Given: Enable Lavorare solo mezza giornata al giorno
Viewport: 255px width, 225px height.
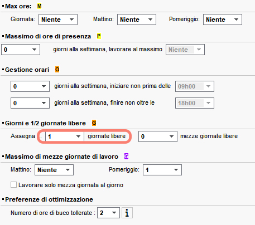Looking at the screenshot, I should [x=13, y=185].
